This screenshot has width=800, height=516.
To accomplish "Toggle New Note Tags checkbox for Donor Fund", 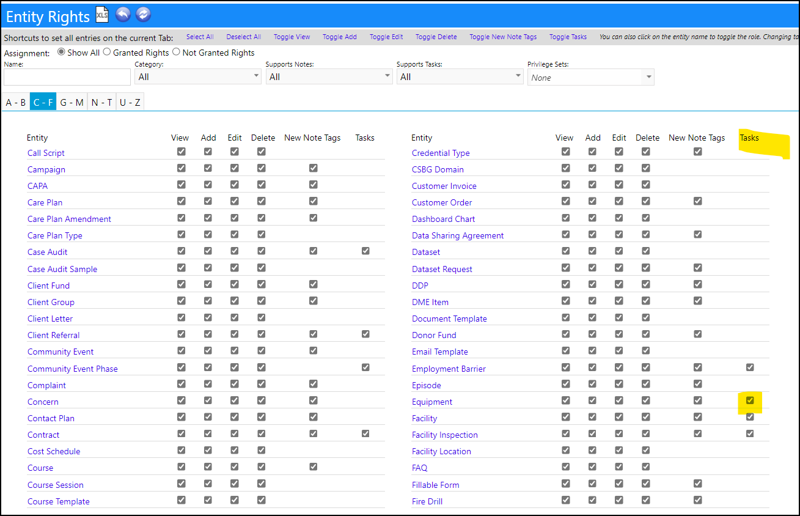I will 698,334.
